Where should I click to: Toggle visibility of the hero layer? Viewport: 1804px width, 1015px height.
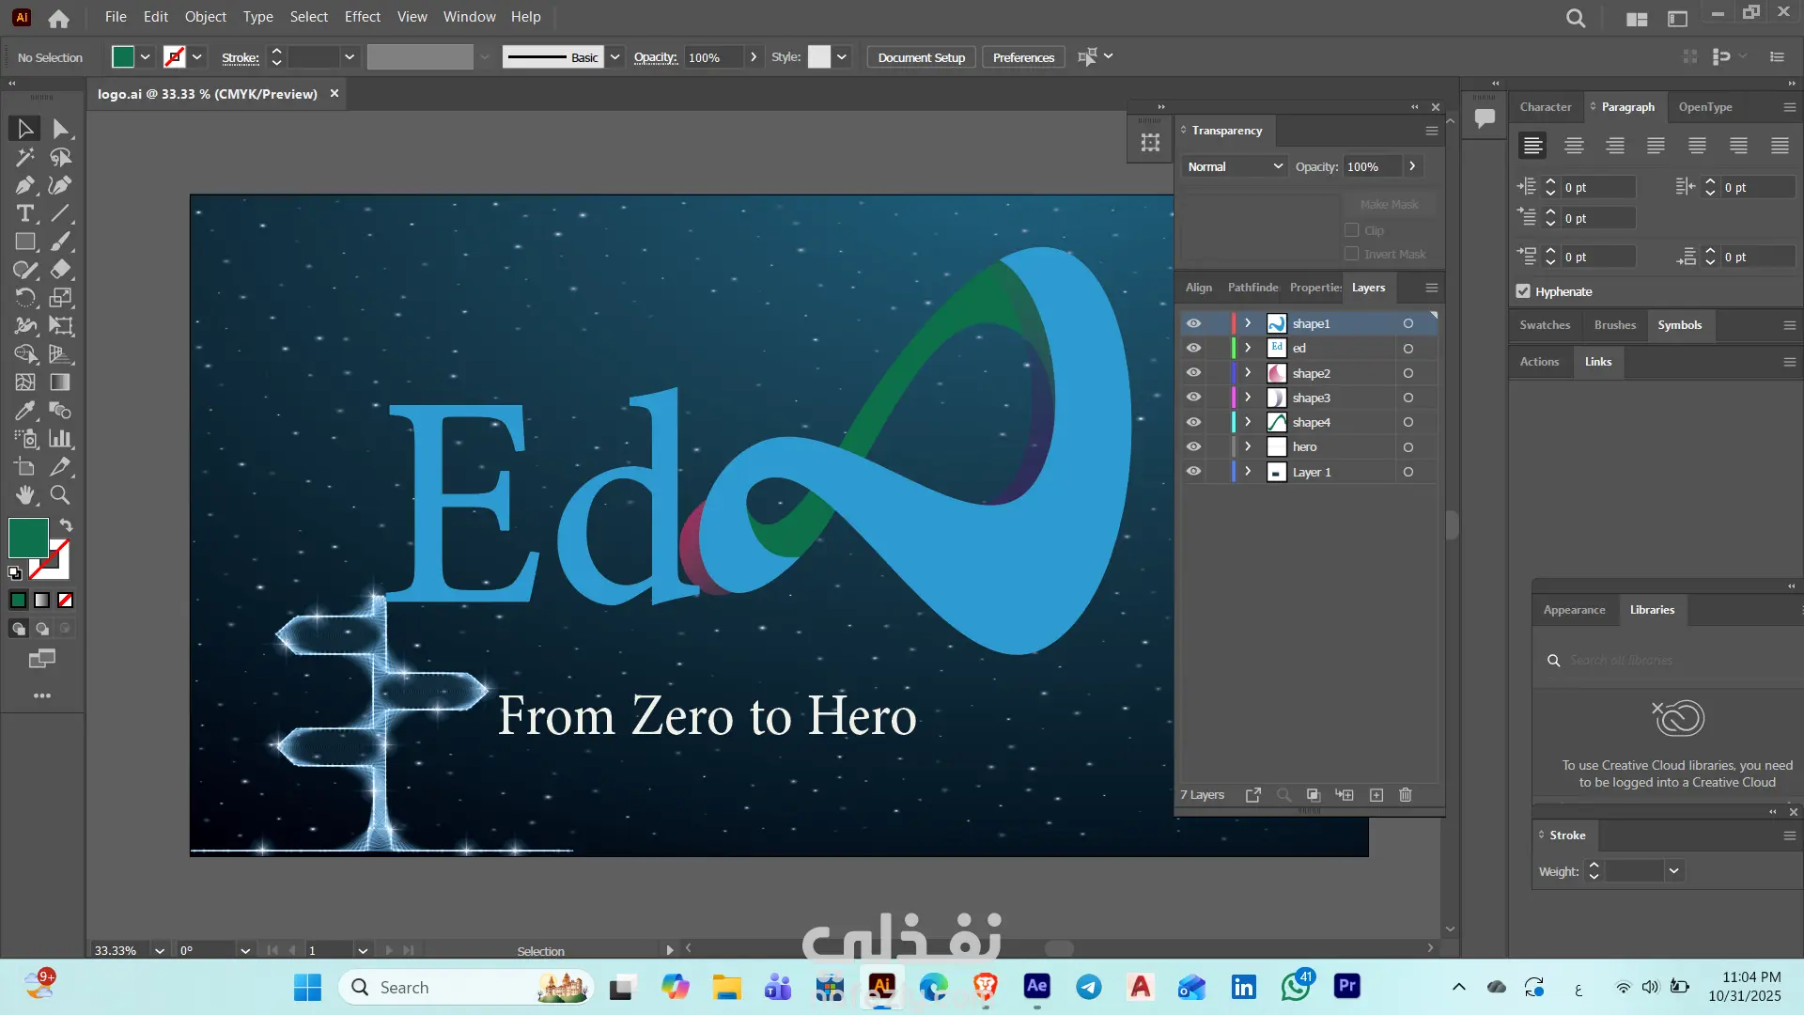(x=1193, y=447)
